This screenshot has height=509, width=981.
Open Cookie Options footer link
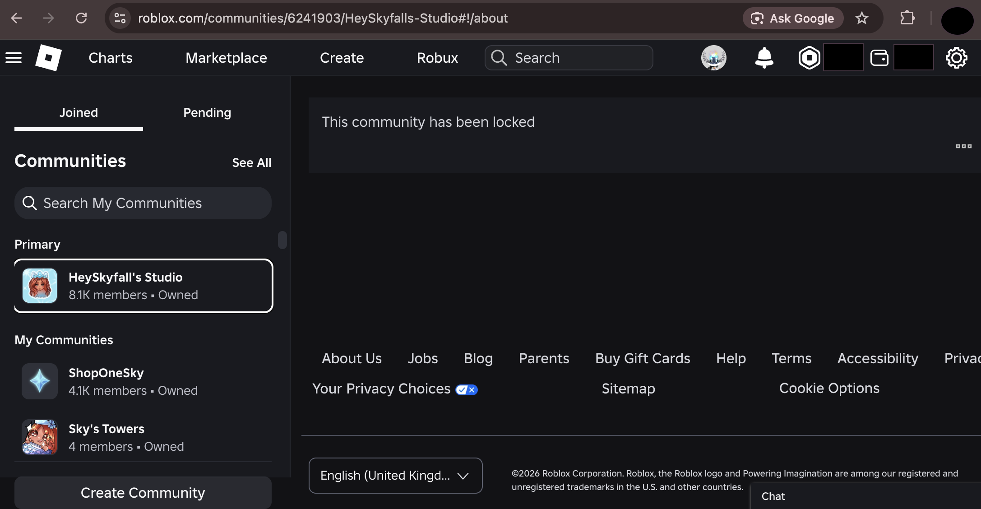coord(829,389)
